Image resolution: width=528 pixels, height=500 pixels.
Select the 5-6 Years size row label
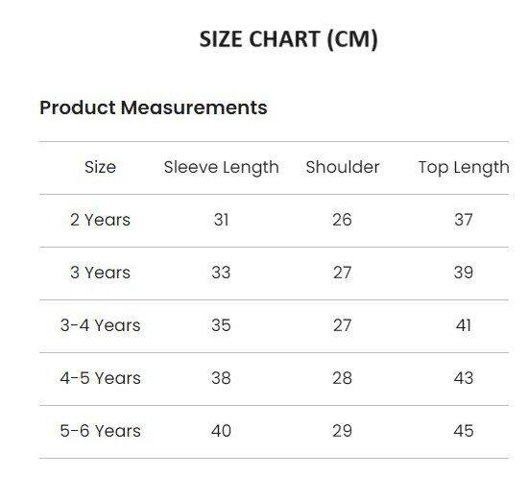[100, 431]
